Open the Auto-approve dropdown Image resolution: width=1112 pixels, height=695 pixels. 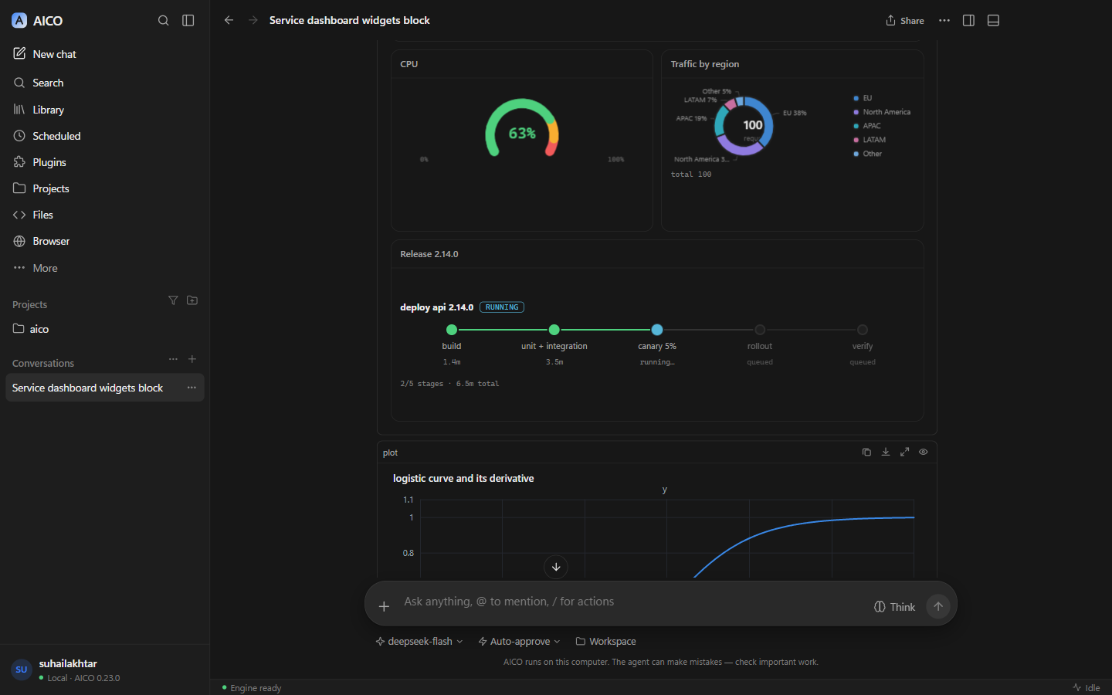click(519, 642)
